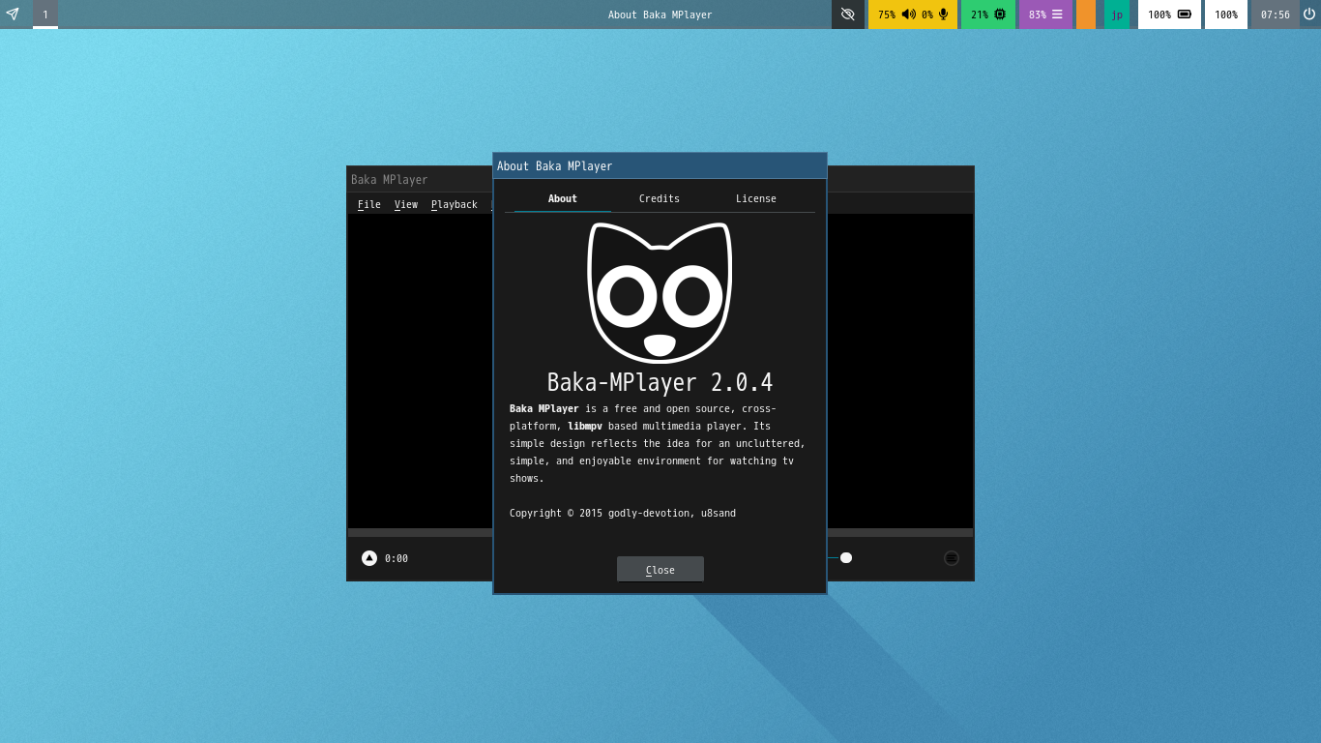Click the Baka-MPlayer cat logo
Viewport: 1321px width, 743px height.
coord(660,290)
